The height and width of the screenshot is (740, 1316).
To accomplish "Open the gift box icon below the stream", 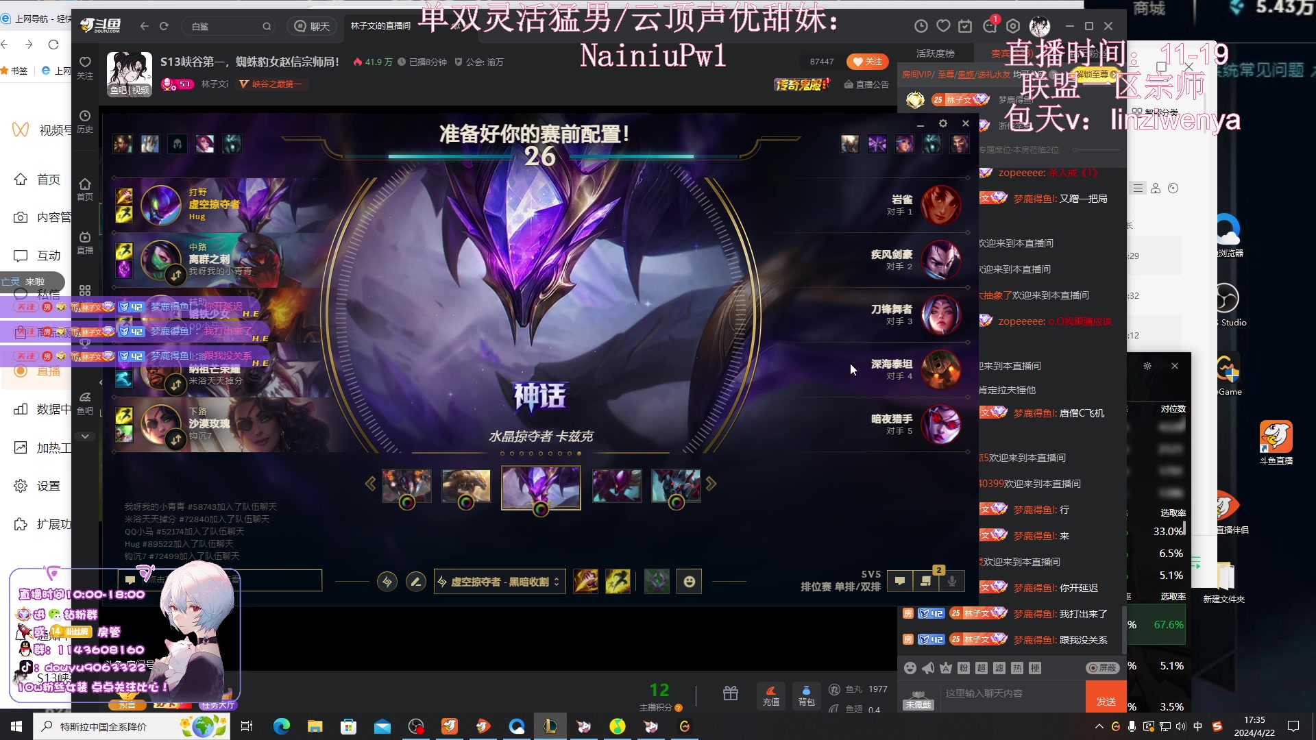I will click(x=731, y=693).
